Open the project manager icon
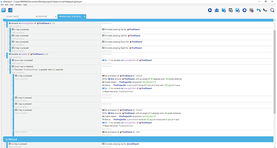Image resolution: width=277 pixels, height=148 pixels. tap(4, 10)
